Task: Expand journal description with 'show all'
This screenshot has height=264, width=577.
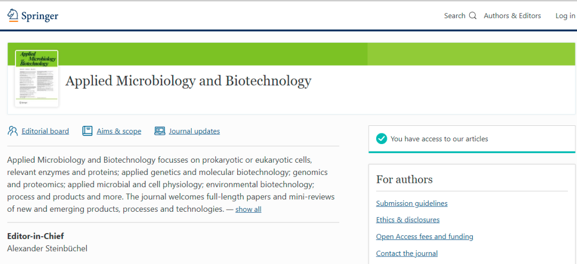Action: coord(248,210)
